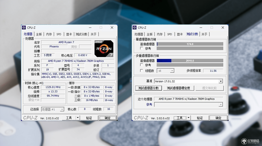Expand the 工具 arrow in right window
Viewport: 262px width, 146px height.
click(189, 118)
